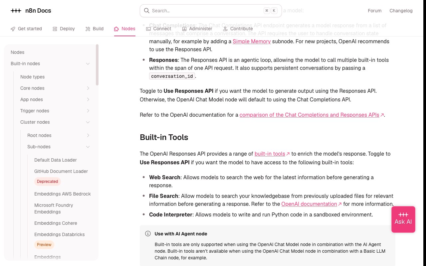This screenshot has height=266, width=426.
Task: Expand the App nodes section
Action: pyautogui.click(x=88, y=99)
